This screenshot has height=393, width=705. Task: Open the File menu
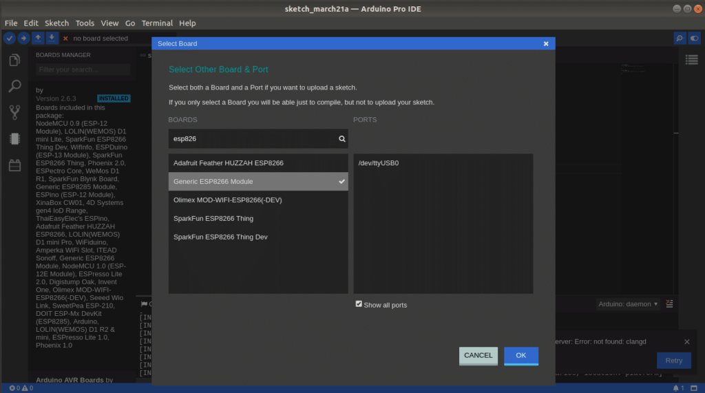pos(11,23)
